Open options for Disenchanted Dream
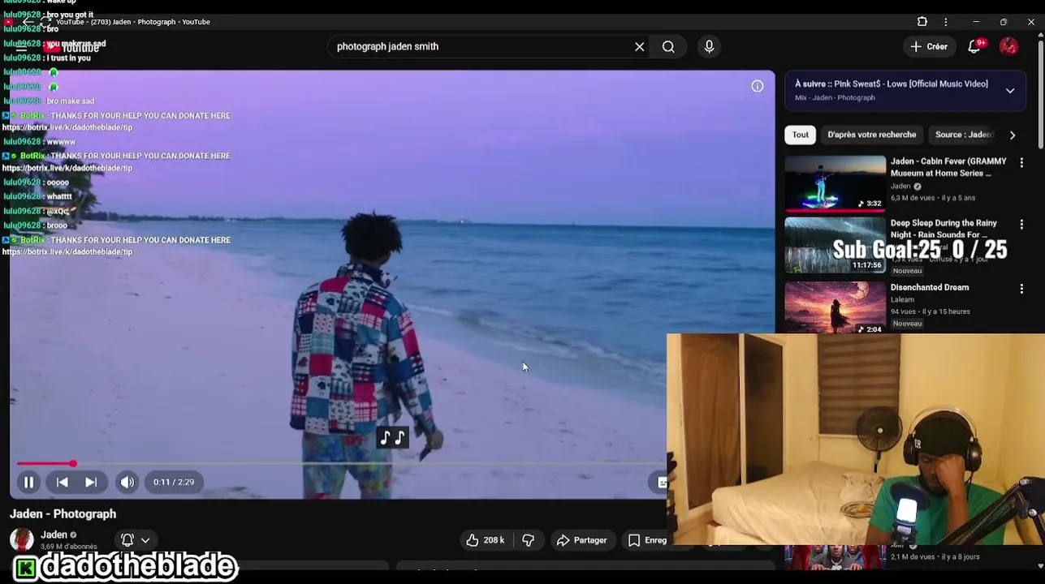 click(1021, 288)
